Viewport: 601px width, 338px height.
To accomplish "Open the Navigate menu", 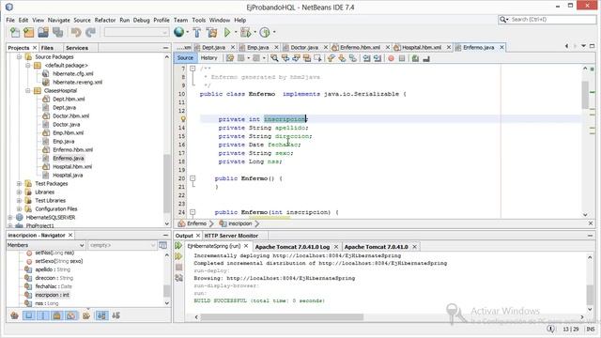I will [58, 20].
